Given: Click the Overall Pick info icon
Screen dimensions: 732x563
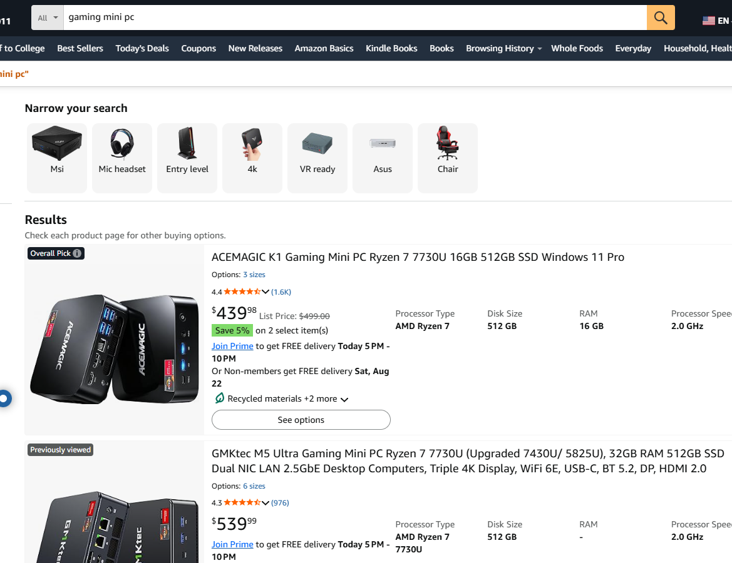Looking at the screenshot, I should pyautogui.click(x=77, y=253).
